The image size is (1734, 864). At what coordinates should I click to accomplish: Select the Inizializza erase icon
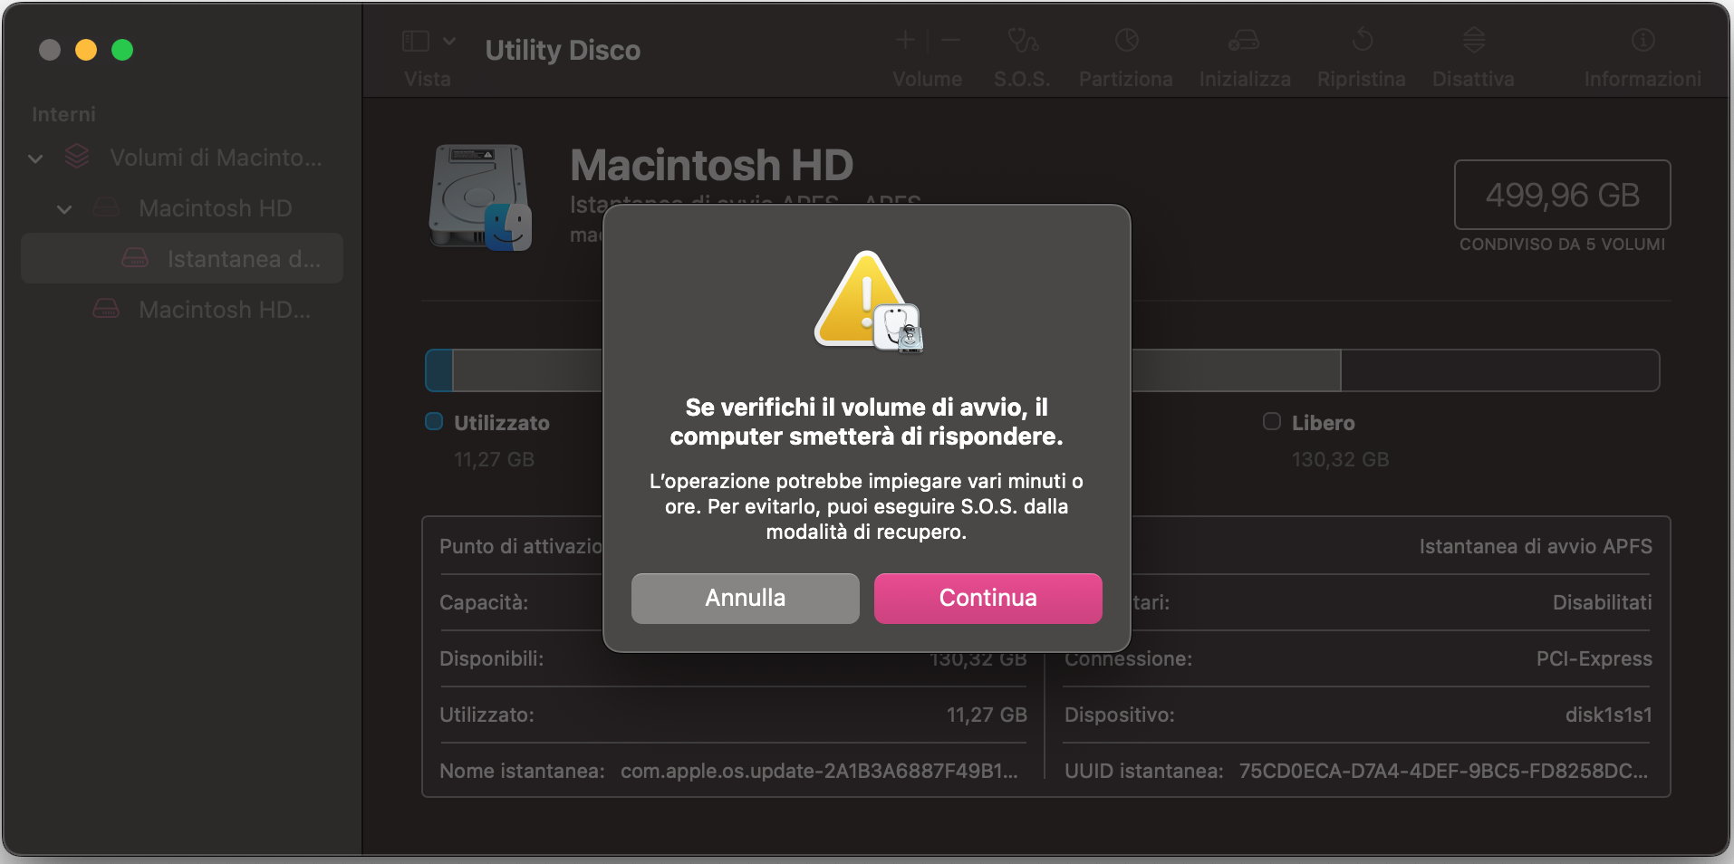[x=1244, y=40]
